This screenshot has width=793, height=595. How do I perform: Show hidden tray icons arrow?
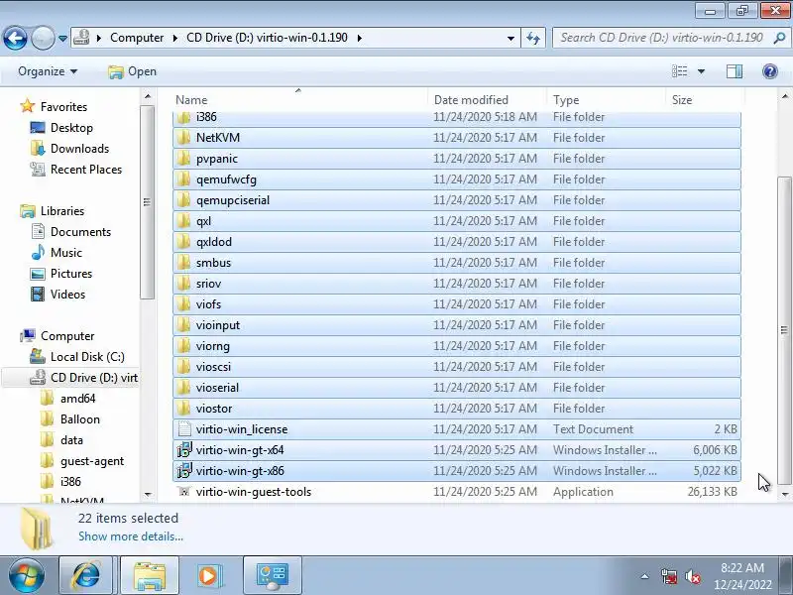point(645,576)
